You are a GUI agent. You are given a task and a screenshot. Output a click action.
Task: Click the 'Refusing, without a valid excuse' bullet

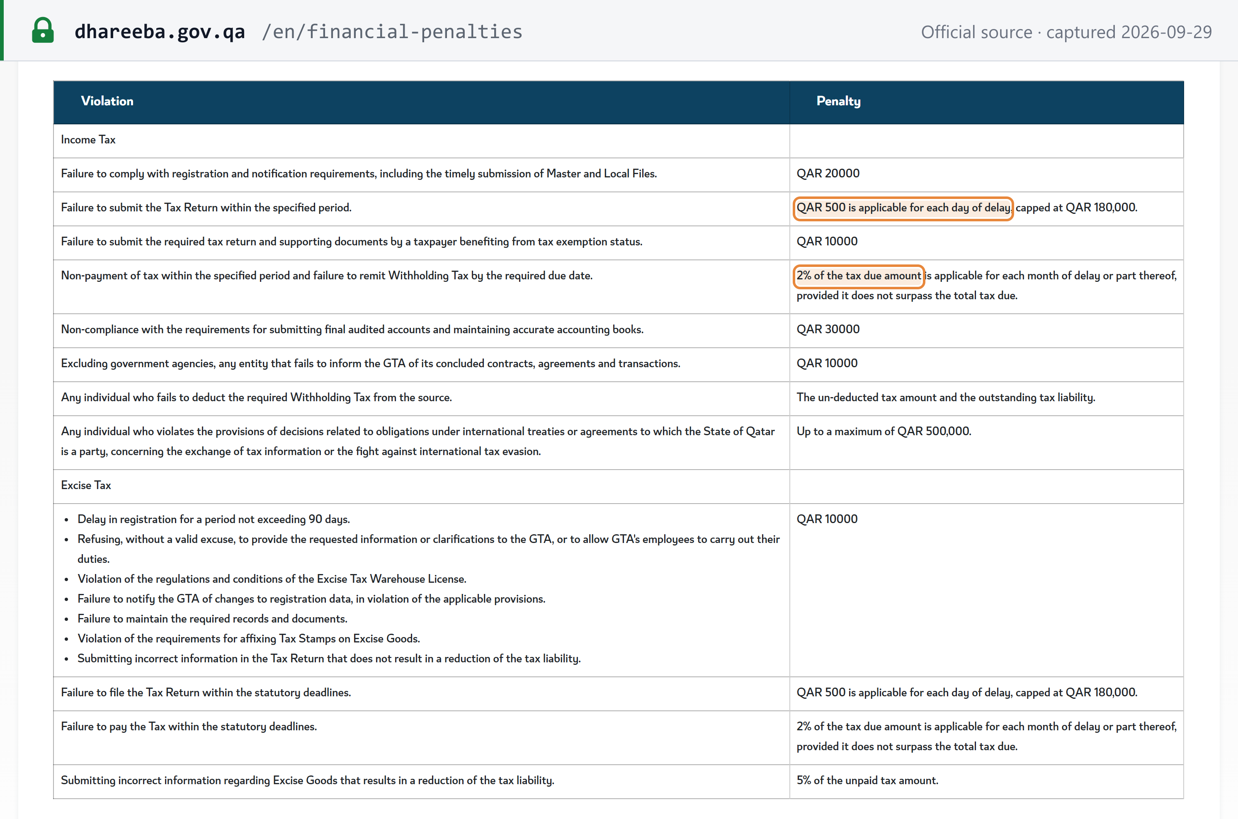pyautogui.click(x=429, y=550)
